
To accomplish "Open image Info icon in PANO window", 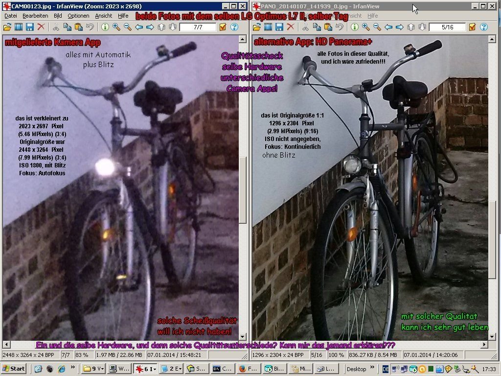I will (354, 27).
